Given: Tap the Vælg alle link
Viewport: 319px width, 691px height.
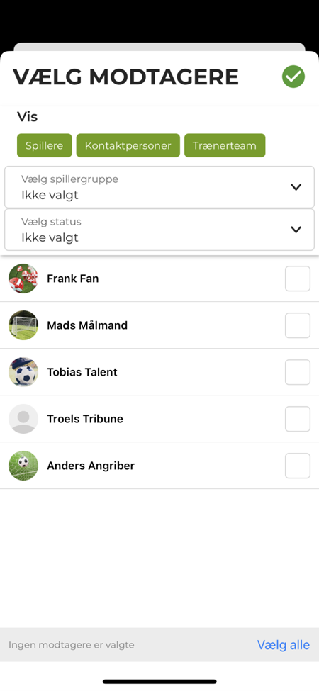Looking at the screenshot, I should point(284,645).
